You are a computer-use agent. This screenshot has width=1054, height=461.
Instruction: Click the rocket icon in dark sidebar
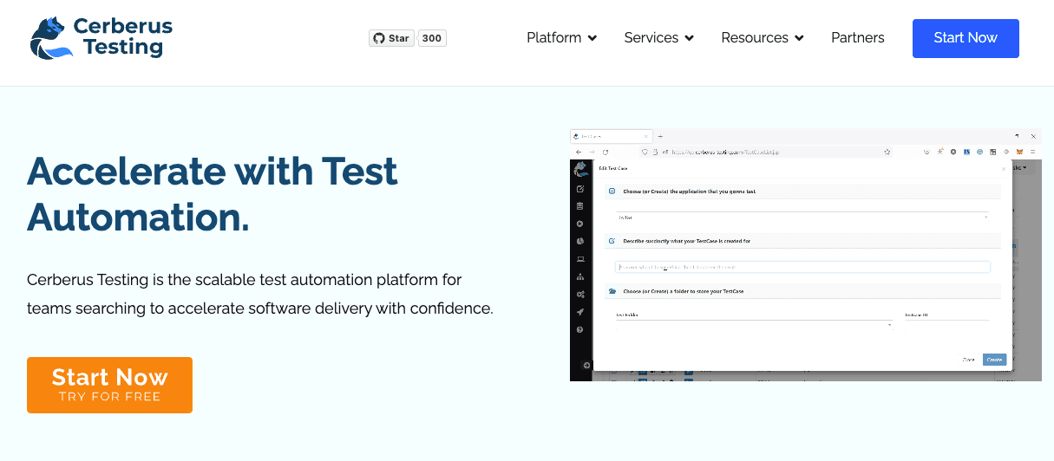(579, 312)
